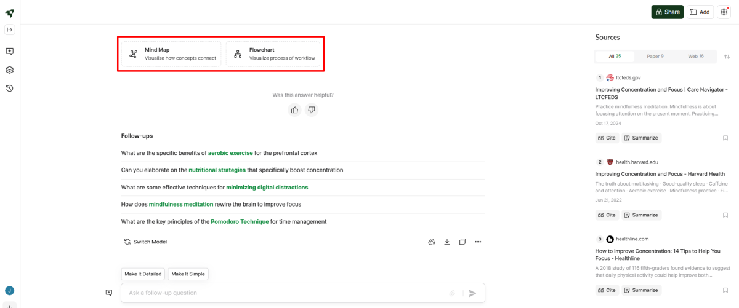The width and height of the screenshot is (739, 308).
Task: Bookmark the Healthline source
Action: (725, 290)
